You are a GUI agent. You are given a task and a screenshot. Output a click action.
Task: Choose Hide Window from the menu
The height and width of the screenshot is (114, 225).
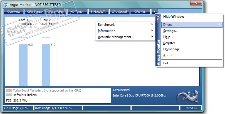point(192,17)
